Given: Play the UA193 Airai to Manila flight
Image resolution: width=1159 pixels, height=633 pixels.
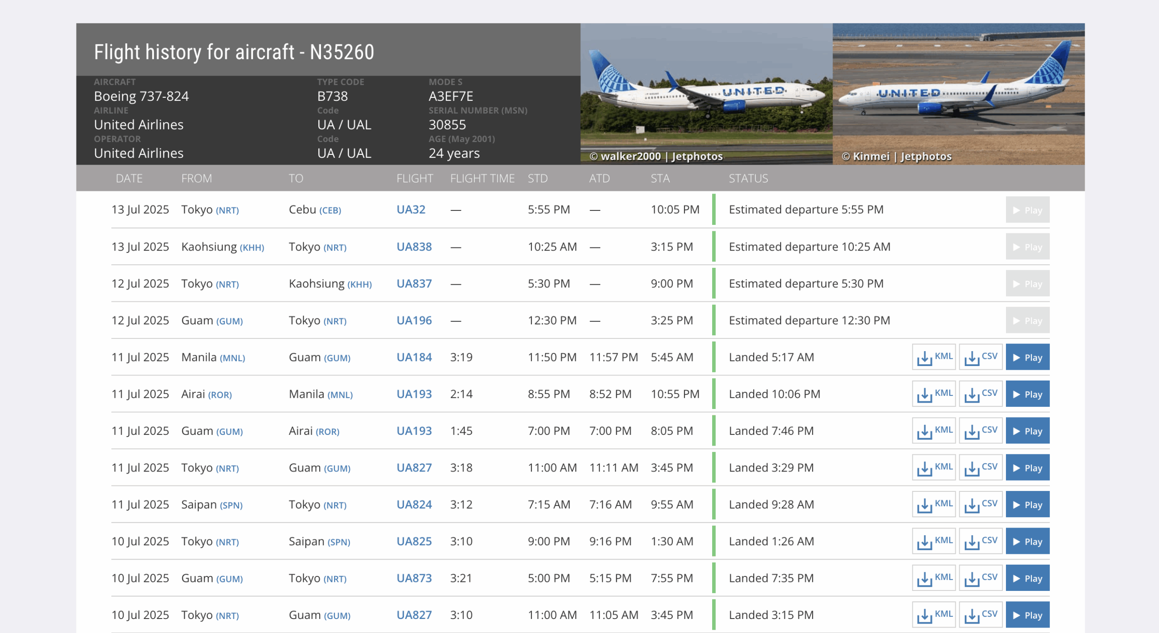Looking at the screenshot, I should [1027, 394].
